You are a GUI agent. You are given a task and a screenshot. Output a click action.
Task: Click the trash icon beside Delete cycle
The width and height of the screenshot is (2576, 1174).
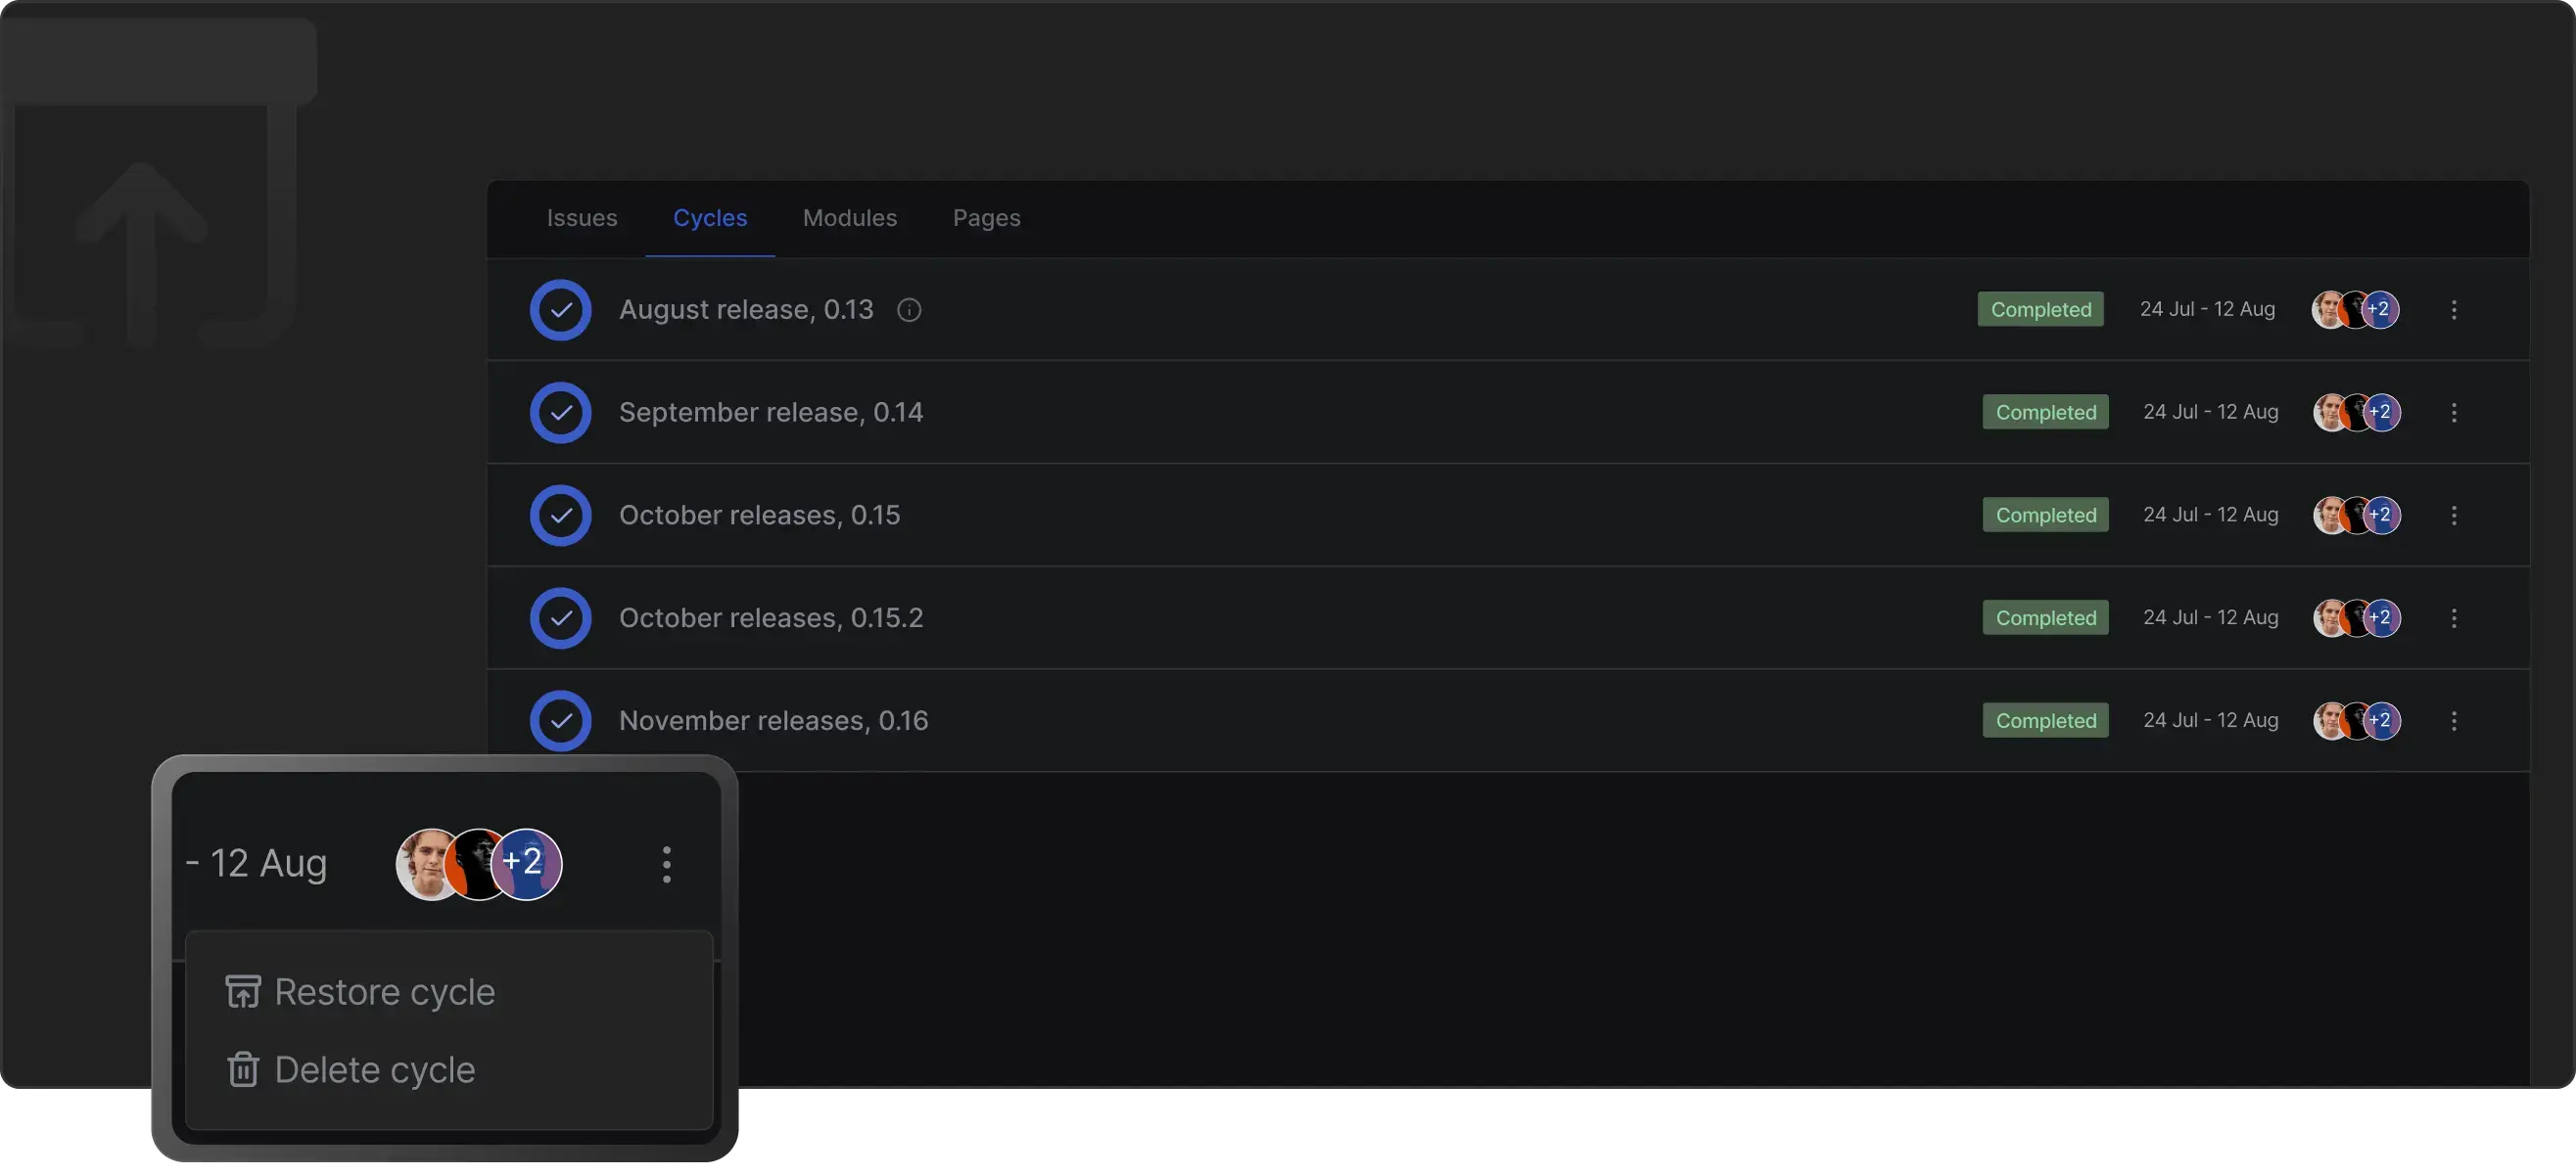(x=243, y=1070)
